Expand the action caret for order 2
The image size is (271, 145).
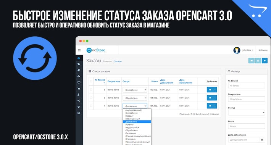coord(215,98)
